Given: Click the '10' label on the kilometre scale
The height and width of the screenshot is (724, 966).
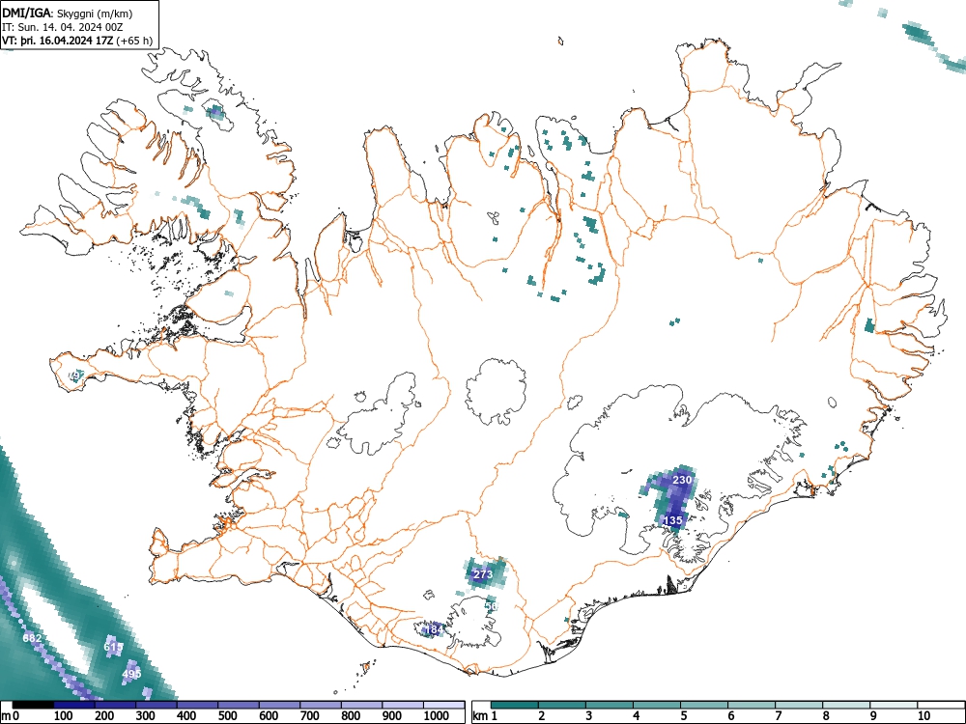Looking at the screenshot, I should 923,716.
